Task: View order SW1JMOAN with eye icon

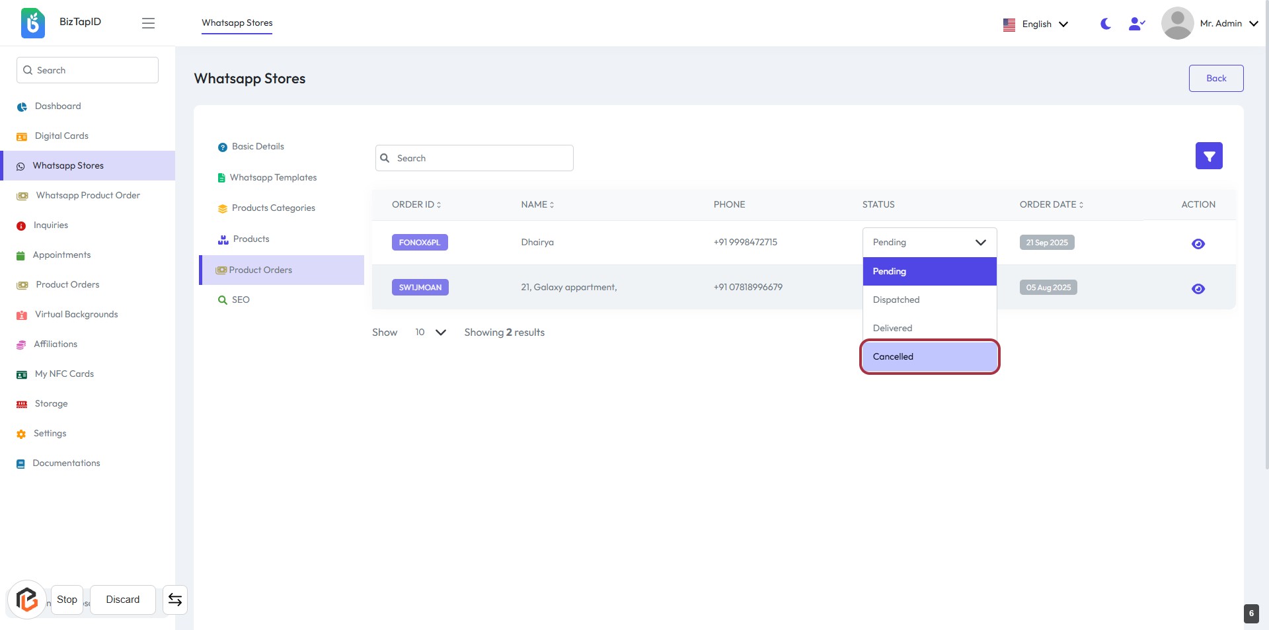Action: [x=1198, y=289]
